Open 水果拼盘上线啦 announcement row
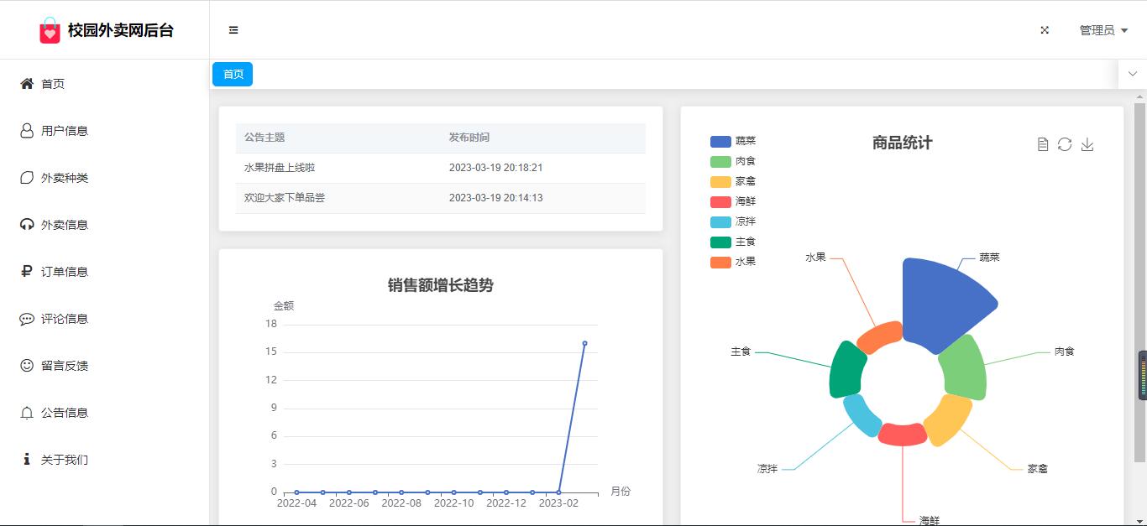This screenshot has width=1147, height=526. pos(280,168)
